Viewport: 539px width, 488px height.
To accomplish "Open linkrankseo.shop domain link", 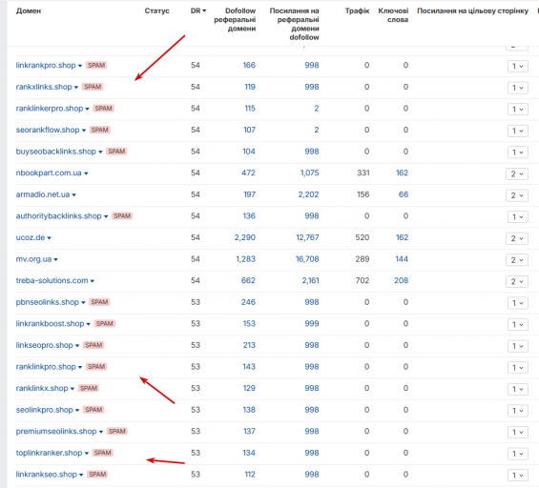I will [47, 475].
